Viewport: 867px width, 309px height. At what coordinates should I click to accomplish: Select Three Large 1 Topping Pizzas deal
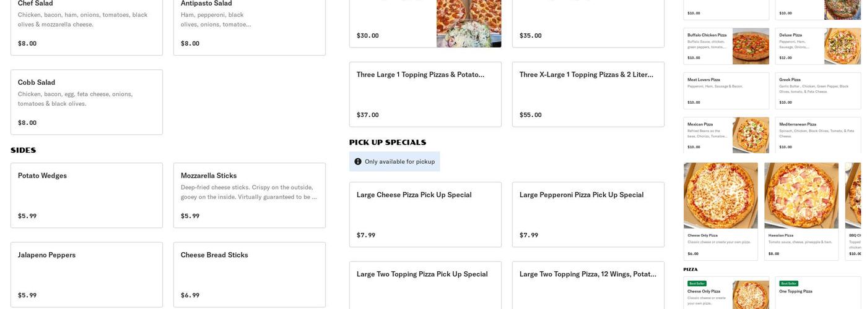coord(425,94)
